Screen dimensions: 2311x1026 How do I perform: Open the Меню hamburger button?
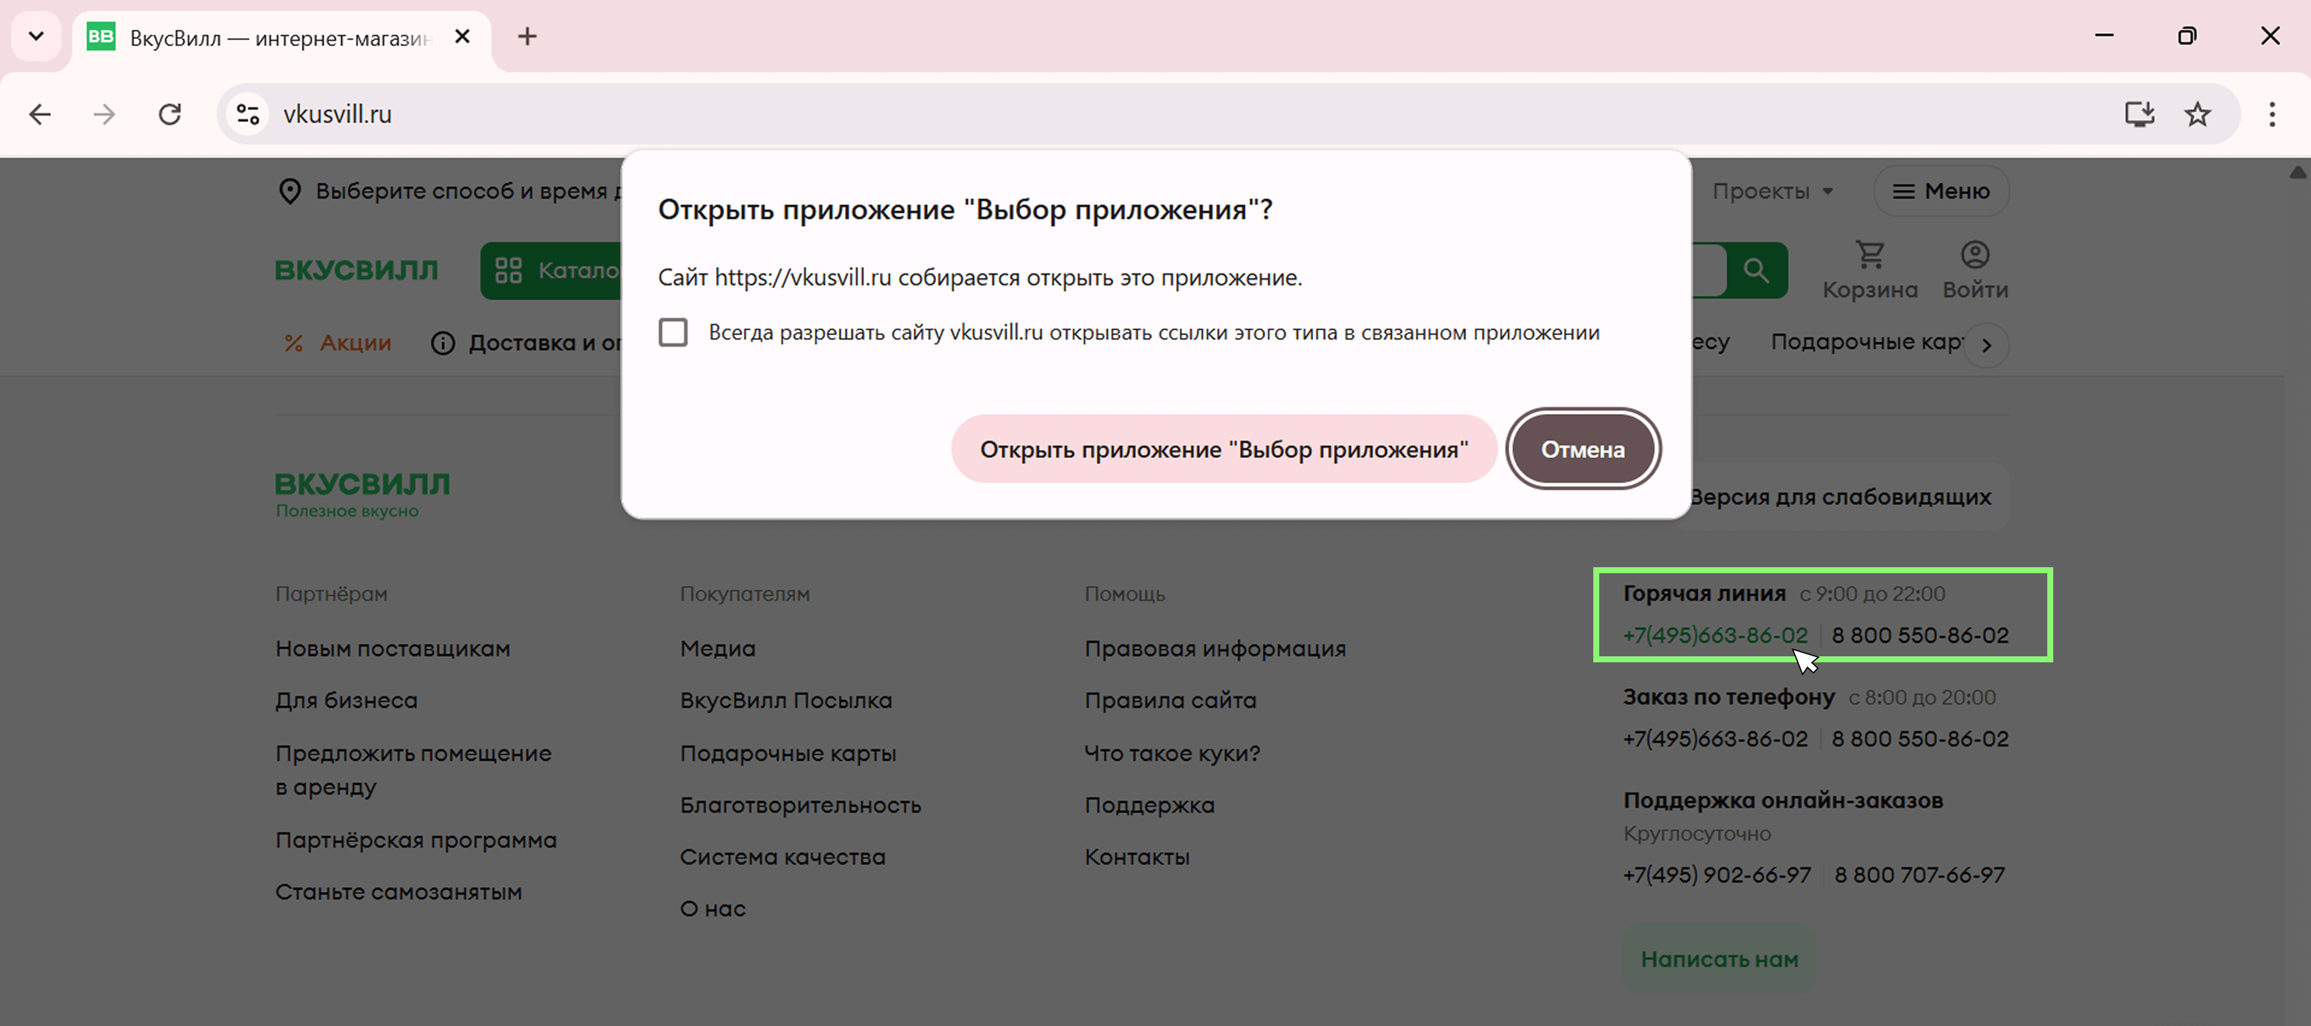pyautogui.click(x=1941, y=191)
